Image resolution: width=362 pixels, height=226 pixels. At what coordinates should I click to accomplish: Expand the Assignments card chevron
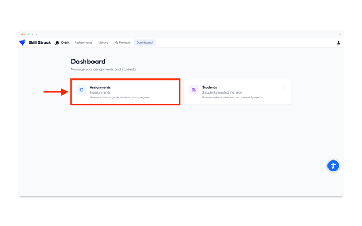coord(171,88)
